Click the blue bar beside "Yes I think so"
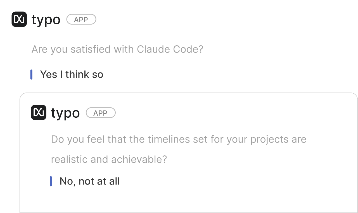The image size is (358, 213). [x=31, y=74]
